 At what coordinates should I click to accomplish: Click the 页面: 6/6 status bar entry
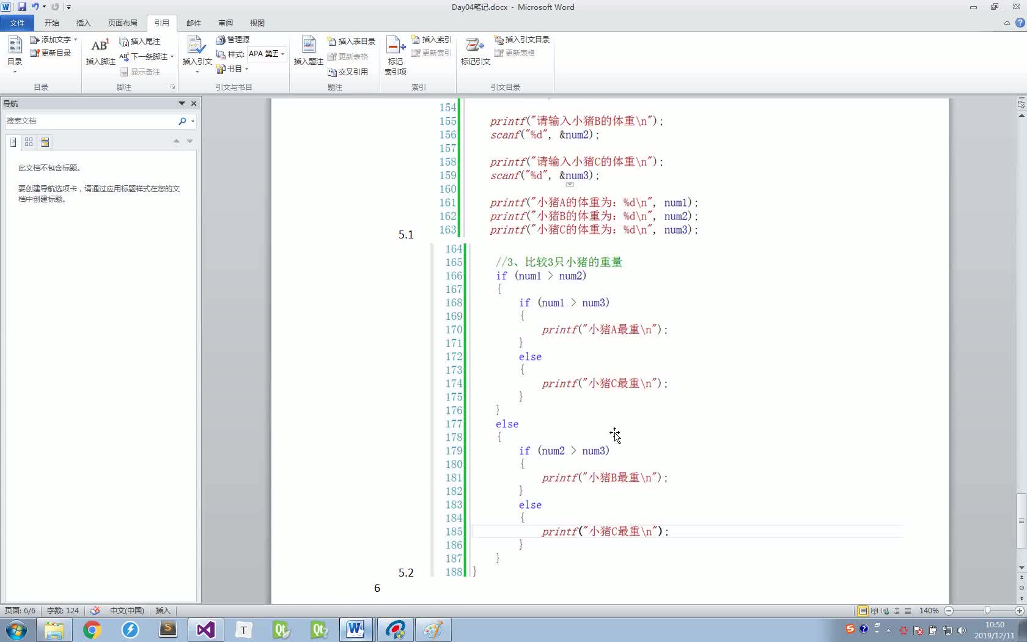click(x=20, y=610)
